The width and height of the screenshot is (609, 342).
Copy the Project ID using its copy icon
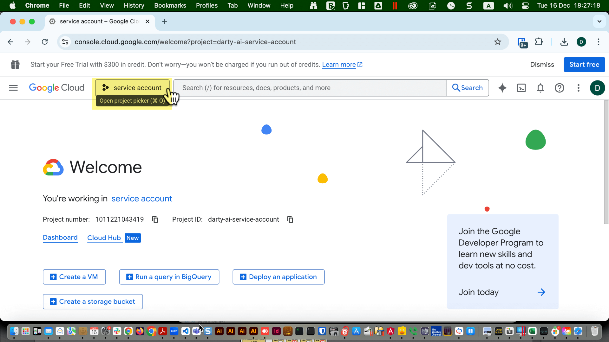[x=290, y=219]
